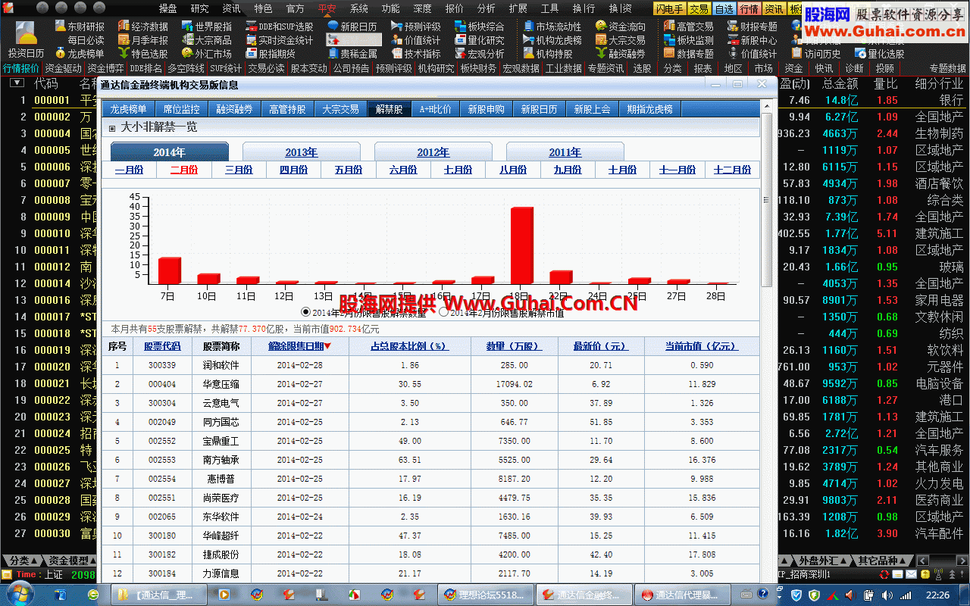Image resolution: width=970 pixels, height=606 pixels.
Task: Open 财报专题 toolbar icon
Action: [x=753, y=27]
